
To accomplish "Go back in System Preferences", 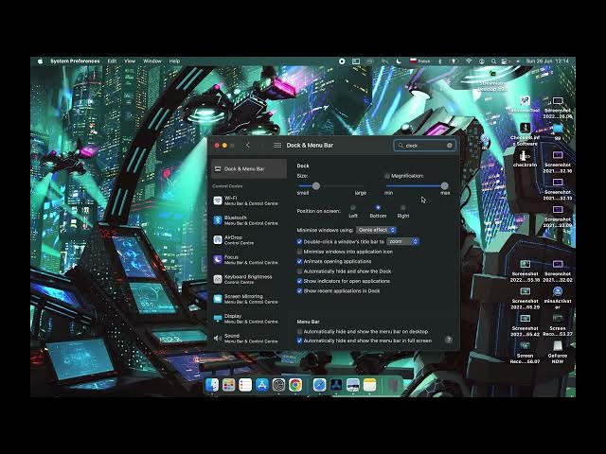I will tap(248, 145).
